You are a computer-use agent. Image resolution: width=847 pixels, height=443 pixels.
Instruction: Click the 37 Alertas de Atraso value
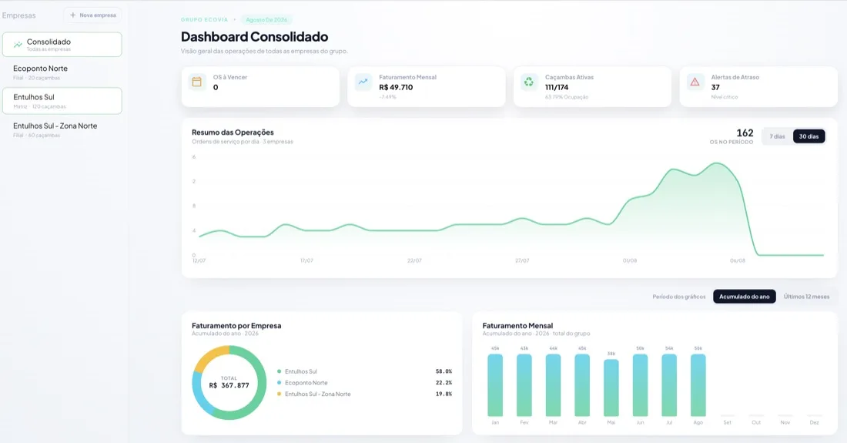tap(715, 88)
